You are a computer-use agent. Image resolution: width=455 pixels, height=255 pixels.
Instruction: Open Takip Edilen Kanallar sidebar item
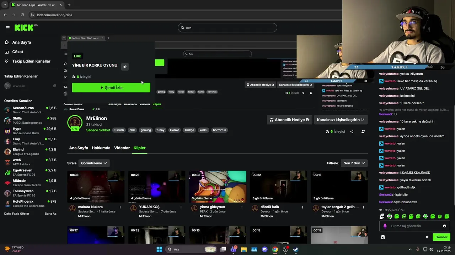coord(31,61)
